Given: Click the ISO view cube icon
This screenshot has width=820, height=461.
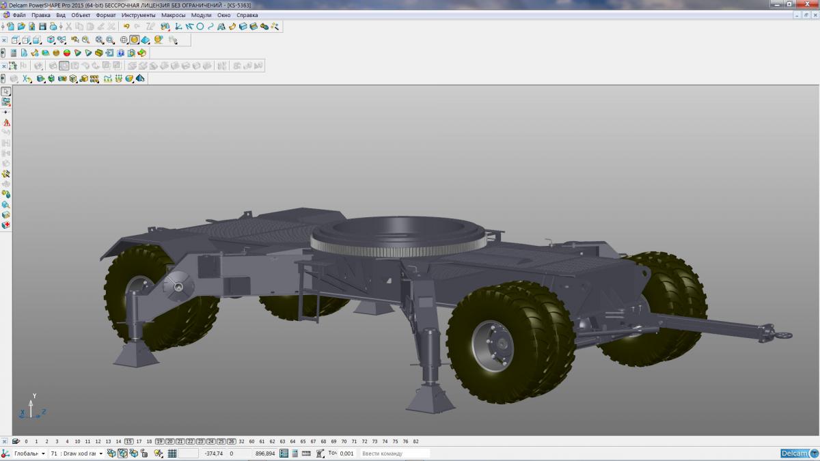Looking at the screenshot, I should pyautogui.click(x=51, y=40).
